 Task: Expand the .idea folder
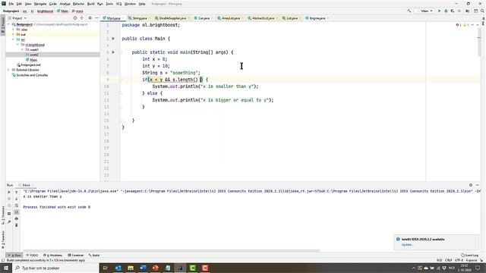click(x=14, y=30)
